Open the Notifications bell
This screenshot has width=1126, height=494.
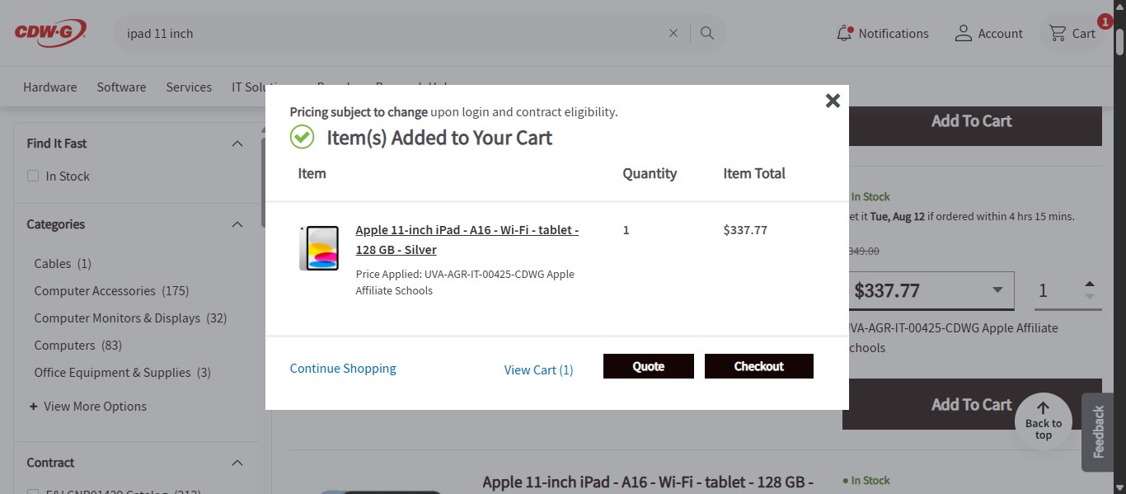(x=843, y=33)
